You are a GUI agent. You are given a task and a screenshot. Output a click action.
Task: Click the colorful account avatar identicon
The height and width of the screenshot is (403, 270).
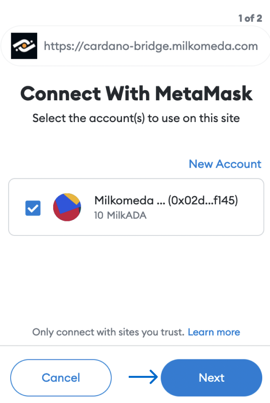[67, 207]
